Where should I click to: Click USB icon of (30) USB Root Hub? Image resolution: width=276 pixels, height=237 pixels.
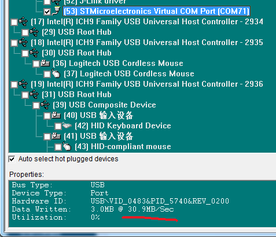34,53
